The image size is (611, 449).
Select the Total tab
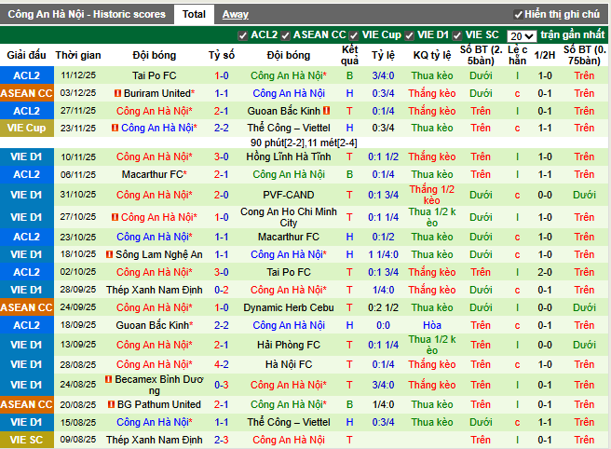pyautogui.click(x=194, y=14)
